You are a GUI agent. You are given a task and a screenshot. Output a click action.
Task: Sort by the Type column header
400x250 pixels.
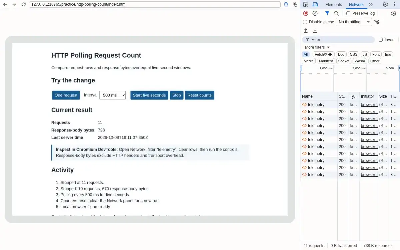pos(354,96)
